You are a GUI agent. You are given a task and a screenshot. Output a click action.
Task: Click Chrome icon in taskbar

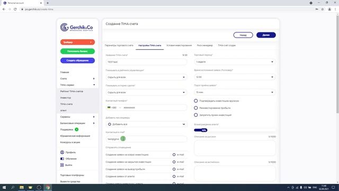point(48,187)
